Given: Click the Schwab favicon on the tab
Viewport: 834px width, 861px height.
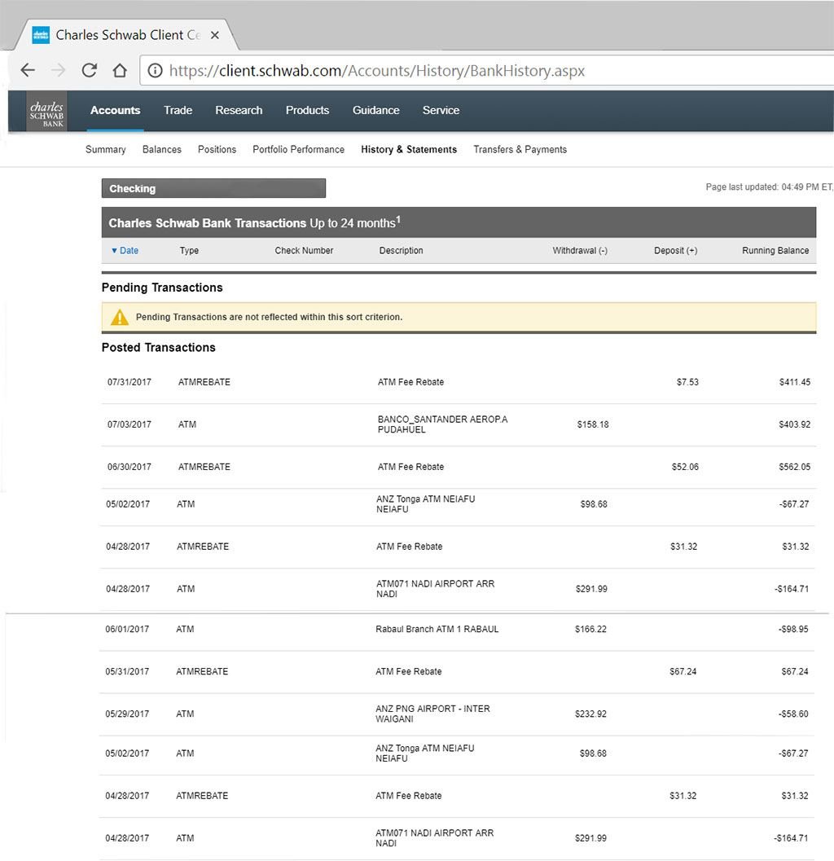Looking at the screenshot, I should 41,35.
